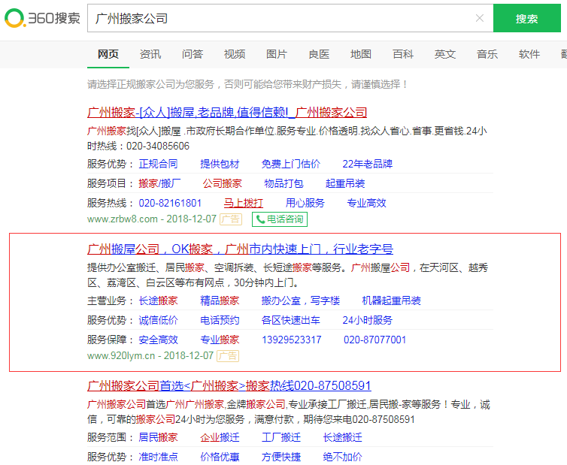Click the 360搜索 logo
Viewport: 567px width, 465px height.
tap(42, 18)
